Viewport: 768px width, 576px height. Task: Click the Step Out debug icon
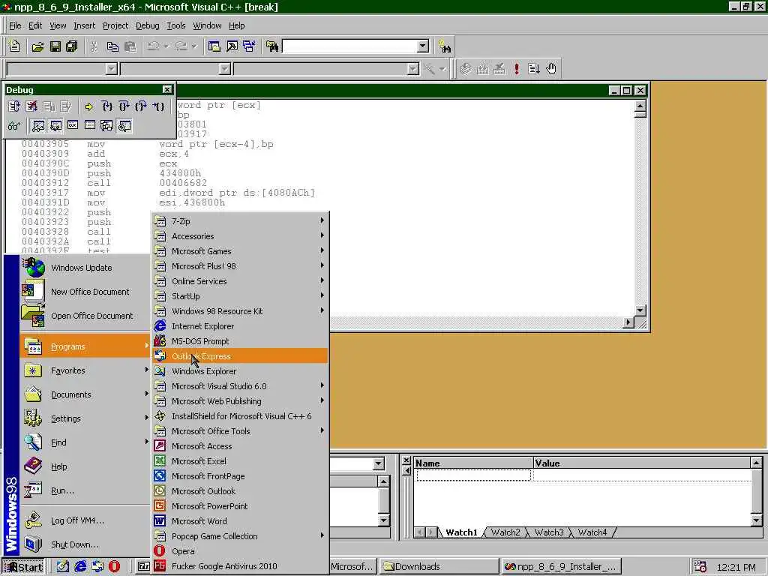point(141,106)
